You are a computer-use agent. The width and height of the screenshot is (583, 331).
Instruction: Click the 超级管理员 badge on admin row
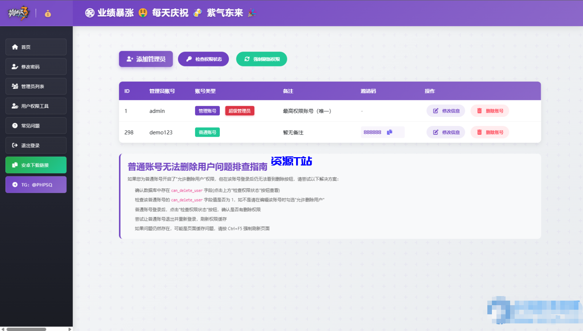[240, 110]
